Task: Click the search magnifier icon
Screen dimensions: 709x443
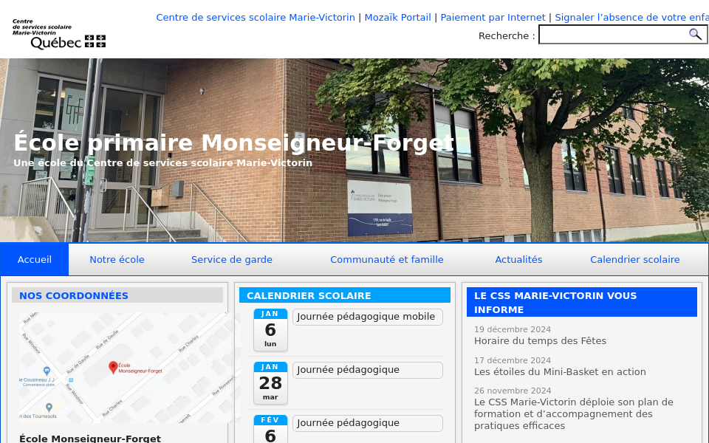Action: tap(695, 34)
